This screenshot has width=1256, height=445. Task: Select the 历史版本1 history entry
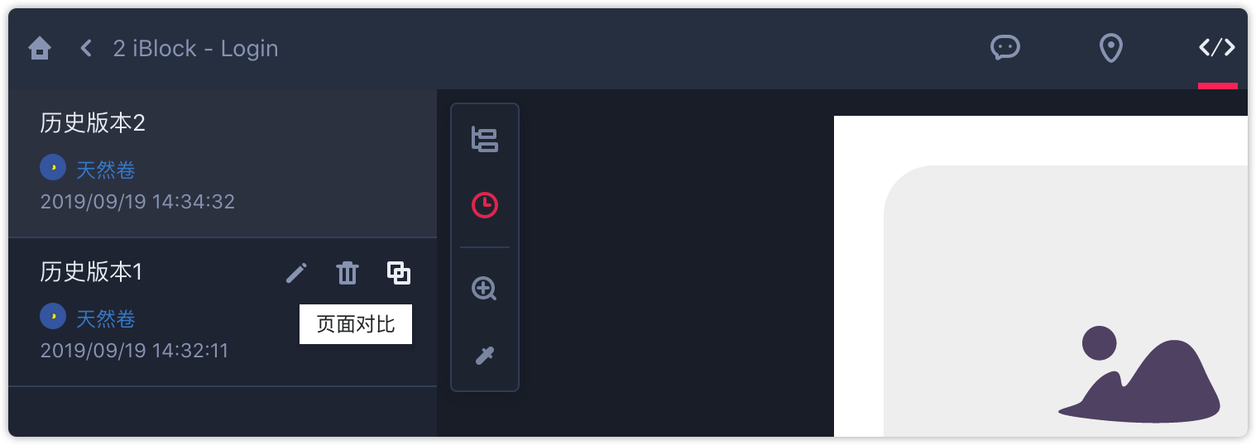223,312
